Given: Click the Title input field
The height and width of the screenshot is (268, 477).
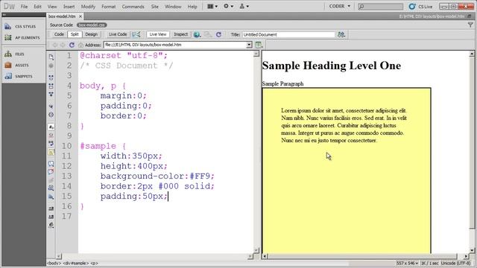Looking at the screenshot, I should point(288,35).
